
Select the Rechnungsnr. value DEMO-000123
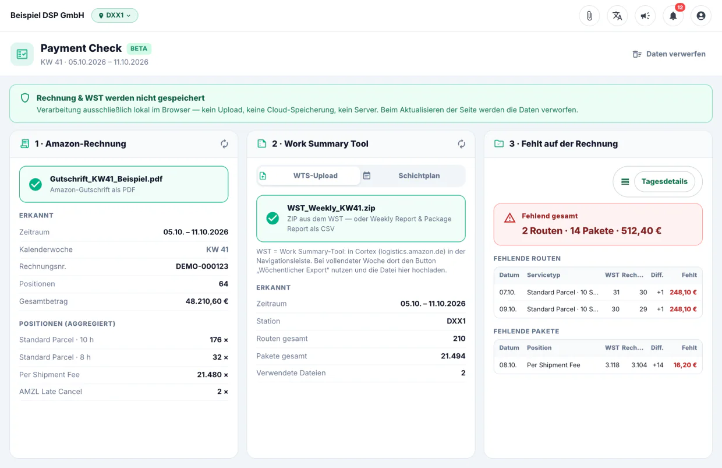click(x=202, y=266)
